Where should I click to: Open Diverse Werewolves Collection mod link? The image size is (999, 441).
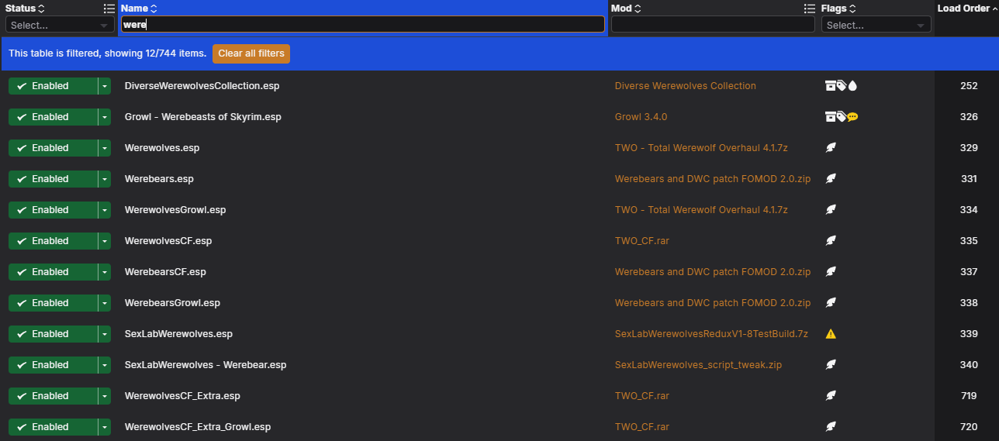point(686,86)
